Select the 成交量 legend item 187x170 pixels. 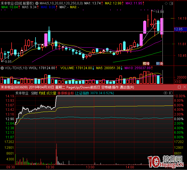pos(51,93)
